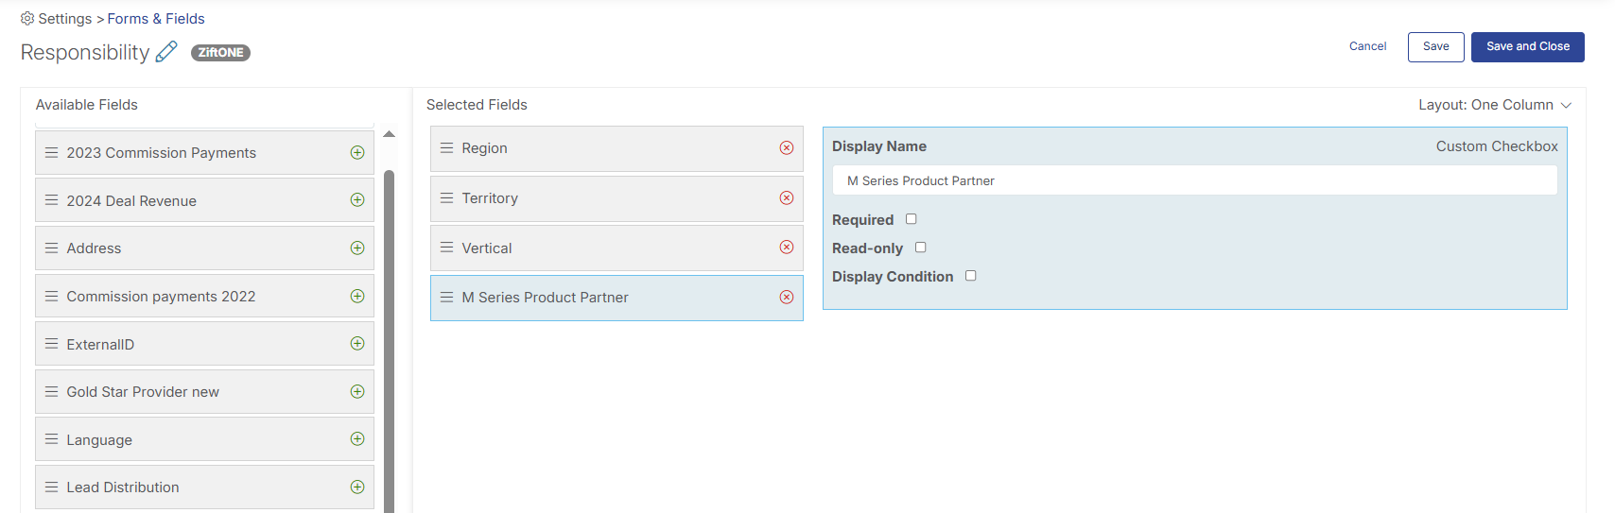Add 2023 Commission Payments field via plus icon

click(357, 152)
